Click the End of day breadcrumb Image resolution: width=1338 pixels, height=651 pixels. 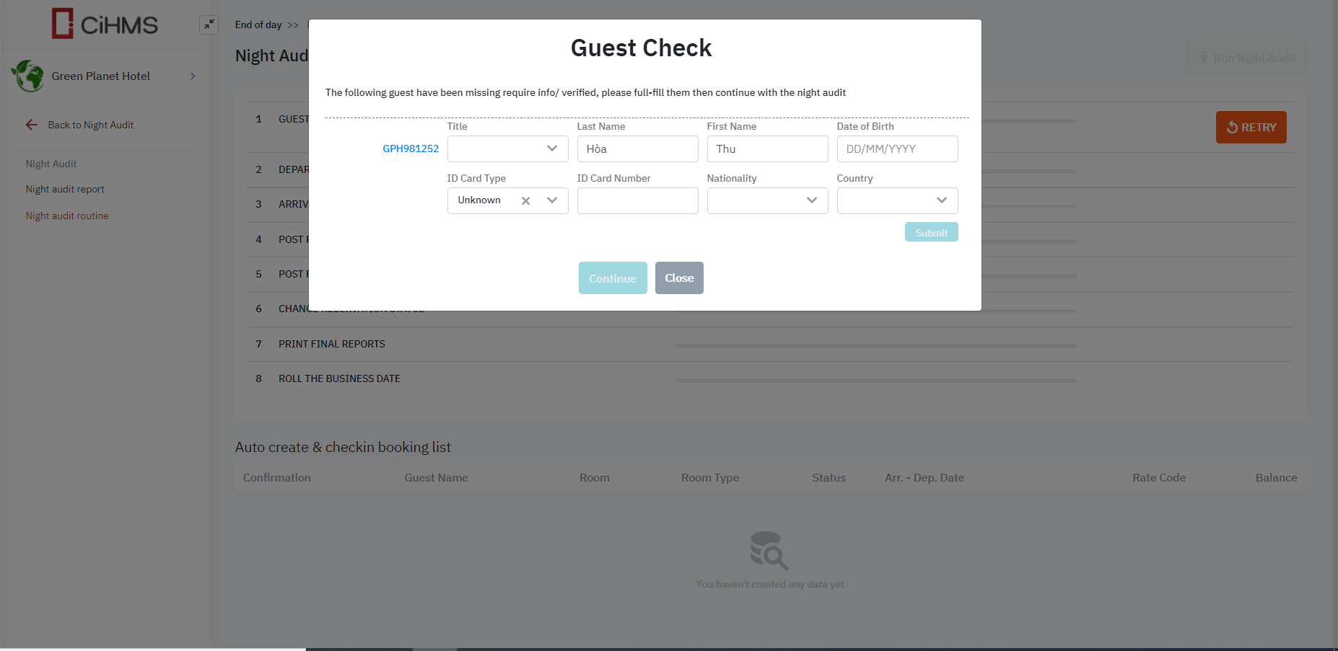258,25
